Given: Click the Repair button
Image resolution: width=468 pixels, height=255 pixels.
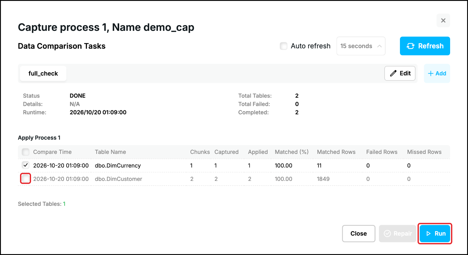Looking at the screenshot, I should click(x=397, y=234).
